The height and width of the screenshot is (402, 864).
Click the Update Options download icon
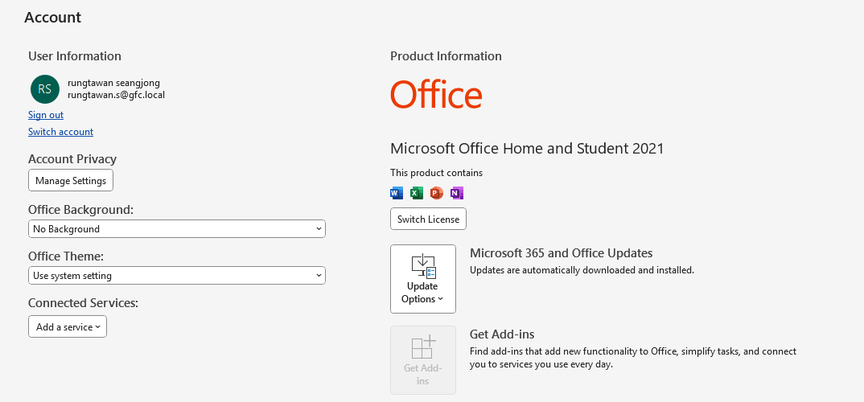pyautogui.click(x=423, y=265)
